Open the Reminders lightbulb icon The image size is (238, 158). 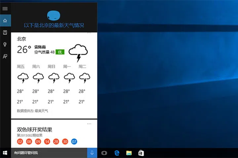pos(5,44)
